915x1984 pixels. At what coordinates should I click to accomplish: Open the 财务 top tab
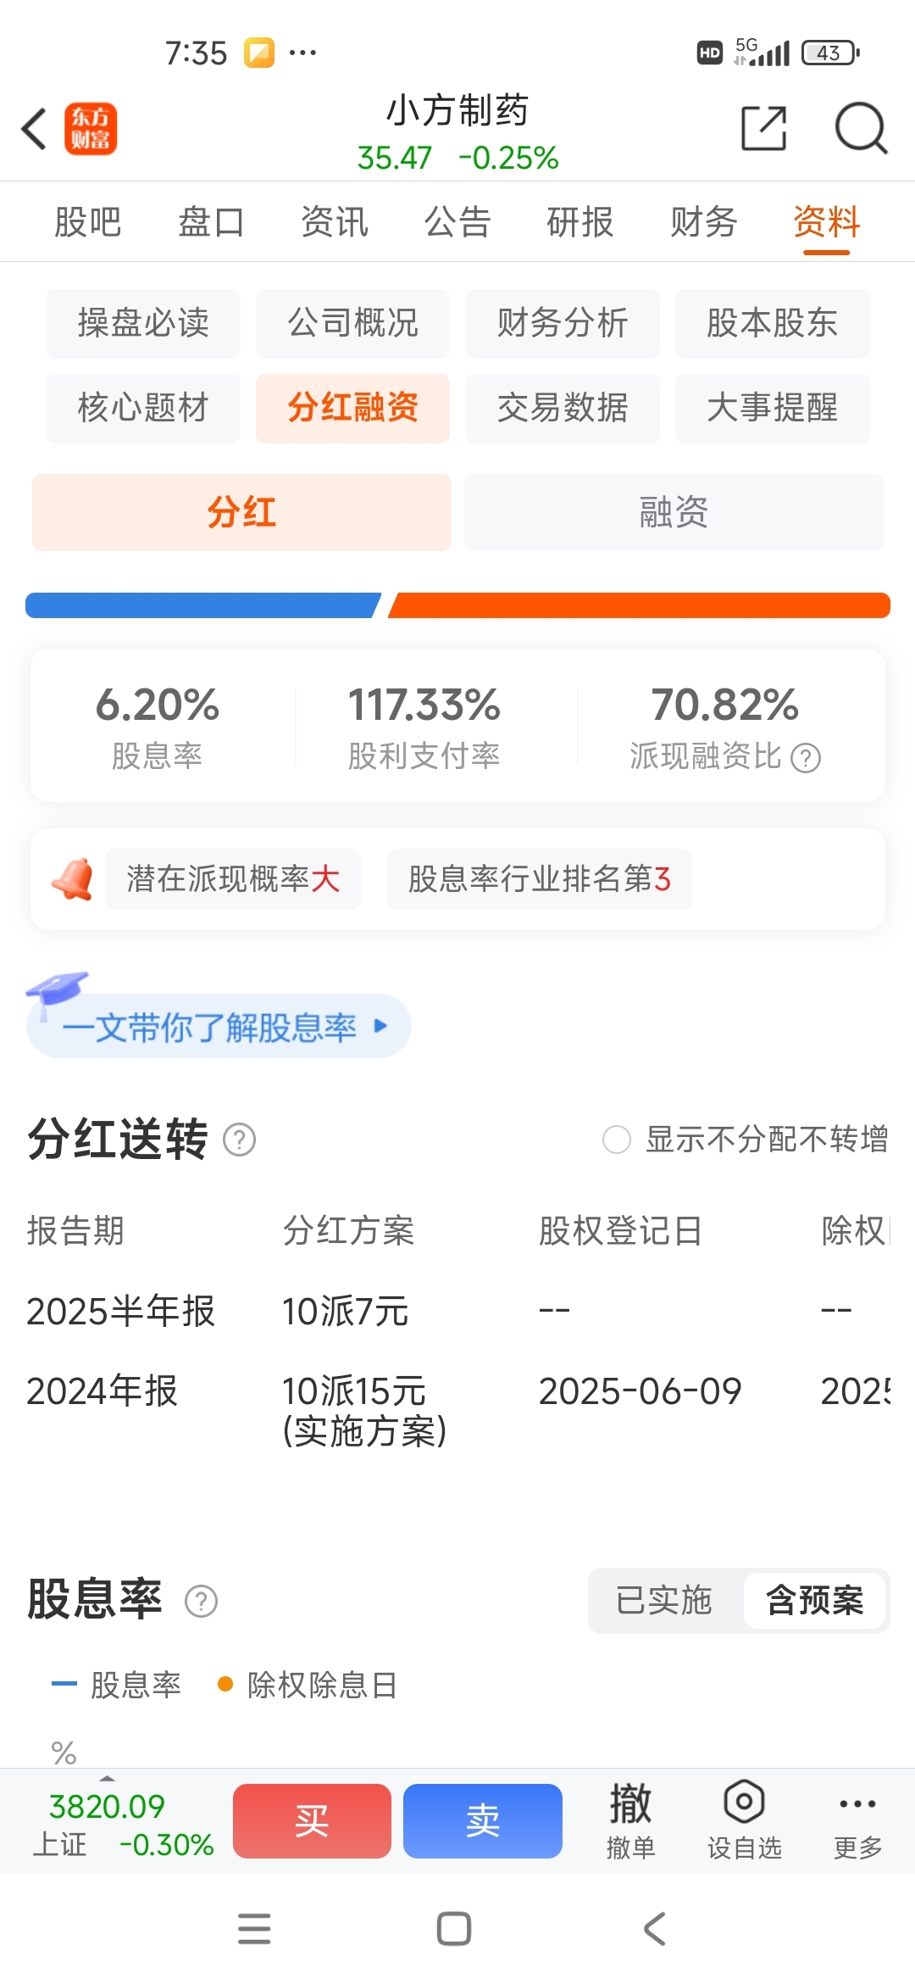[703, 222]
